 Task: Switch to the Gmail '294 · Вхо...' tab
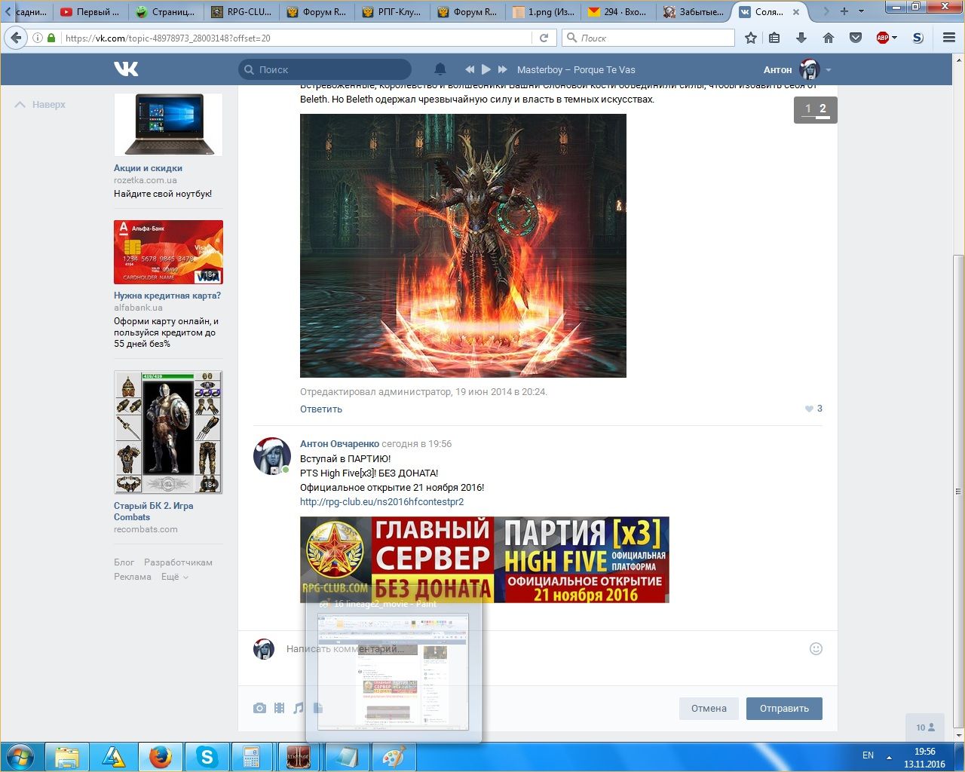618,11
